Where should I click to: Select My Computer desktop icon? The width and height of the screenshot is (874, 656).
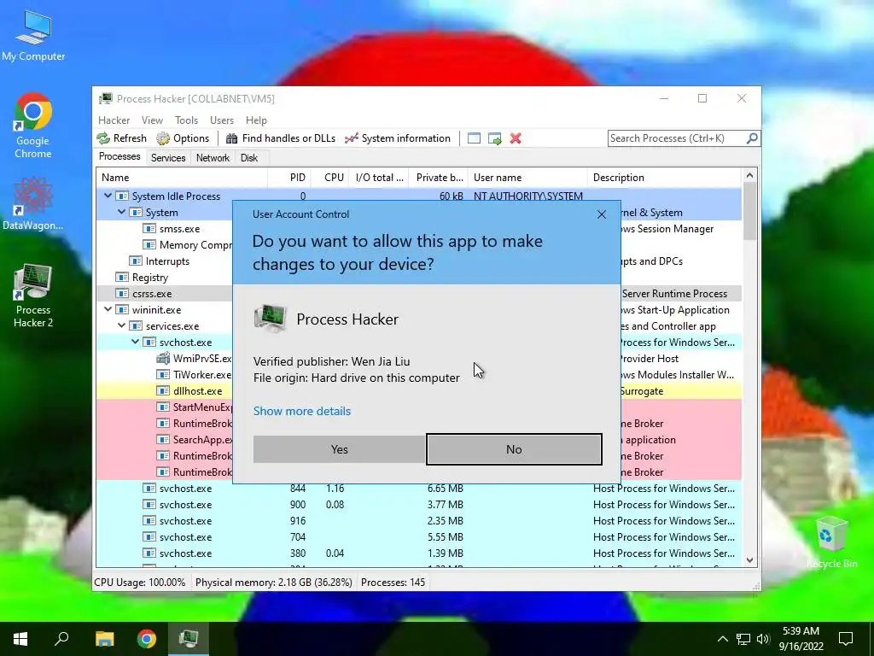pos(33,35)
